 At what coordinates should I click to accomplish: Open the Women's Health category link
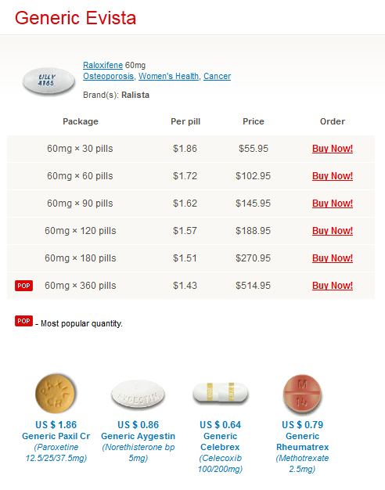168,76
